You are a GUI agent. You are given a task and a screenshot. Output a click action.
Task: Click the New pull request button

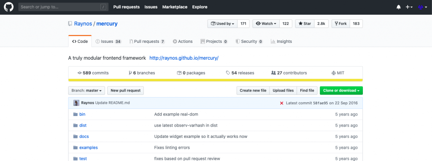click(125, 90)
